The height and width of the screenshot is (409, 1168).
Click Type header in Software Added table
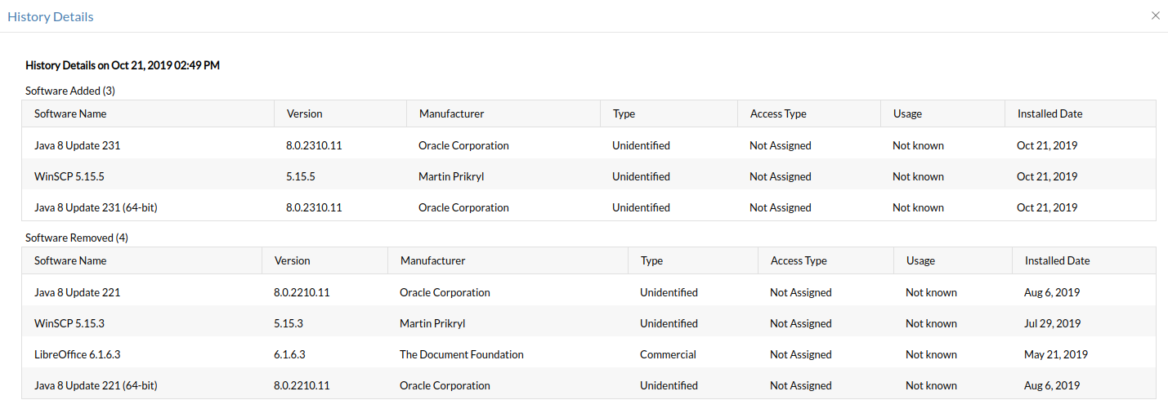(x=624, y=113)
